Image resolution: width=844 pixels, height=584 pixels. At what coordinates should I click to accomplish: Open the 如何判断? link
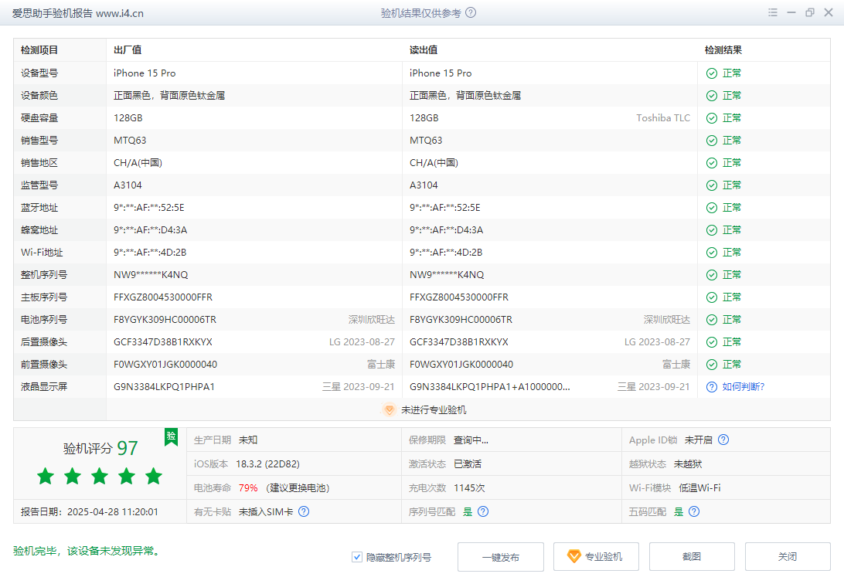point(744,387)
